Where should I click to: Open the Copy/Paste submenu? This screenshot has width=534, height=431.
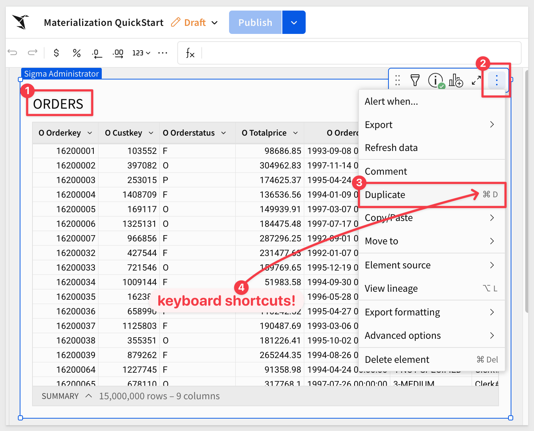point(432,218)
